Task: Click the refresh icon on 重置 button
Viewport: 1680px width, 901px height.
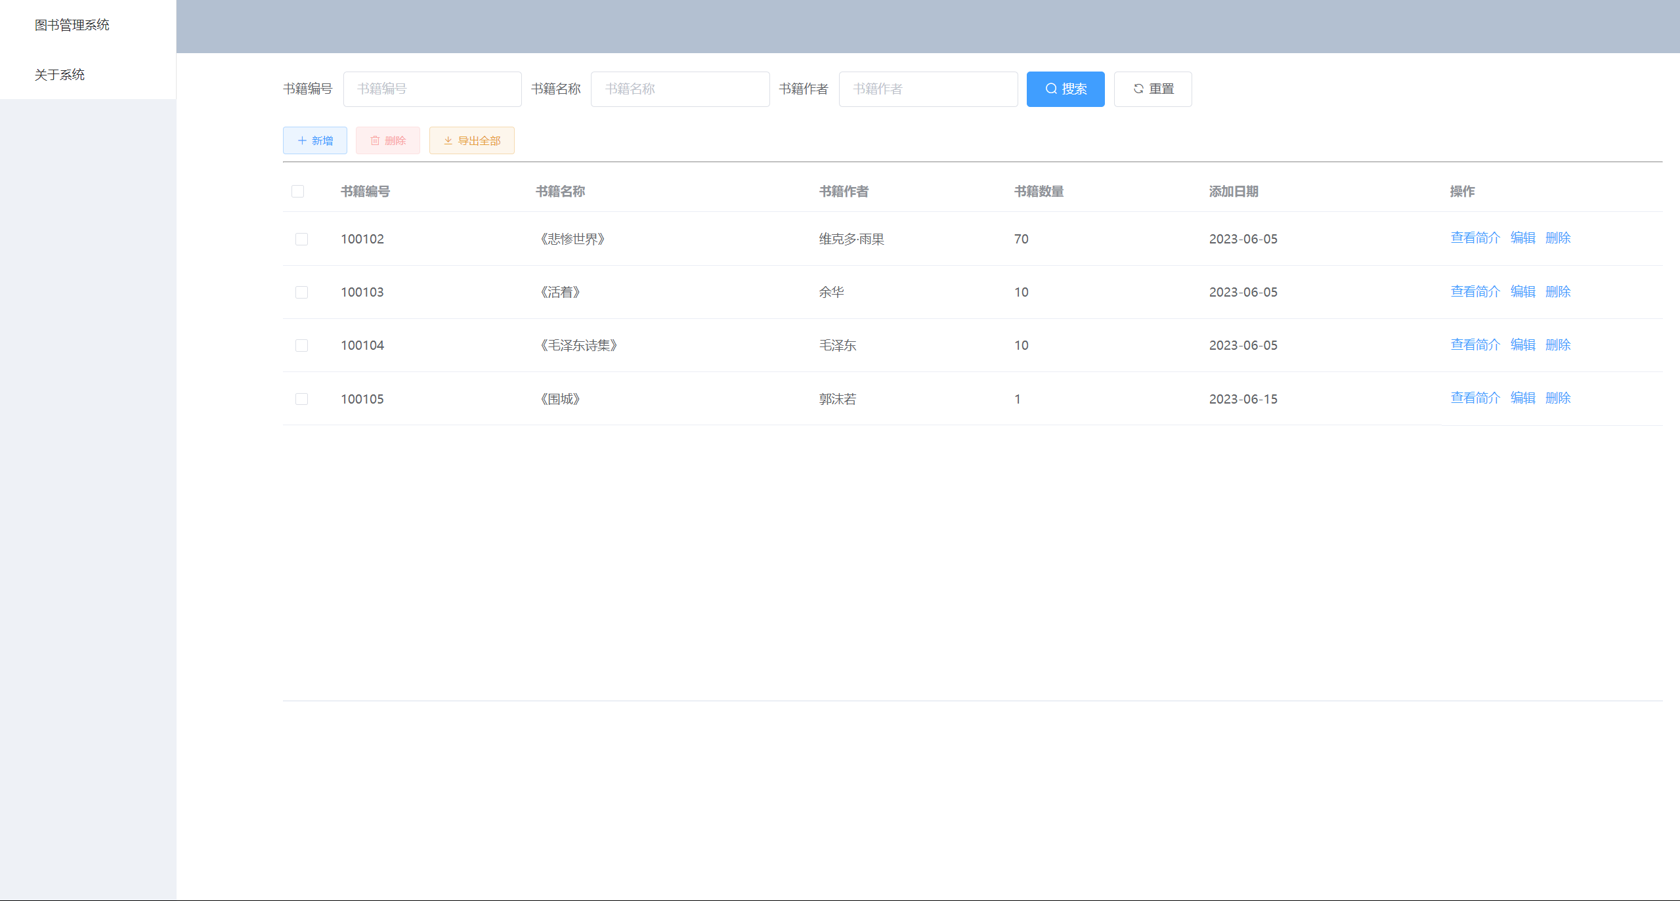Action: [x=1138, y=89]
